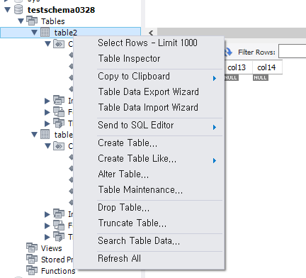Choose Search Table Data... option
Screen dimensions: 306x278
click(x=139, y=240)
